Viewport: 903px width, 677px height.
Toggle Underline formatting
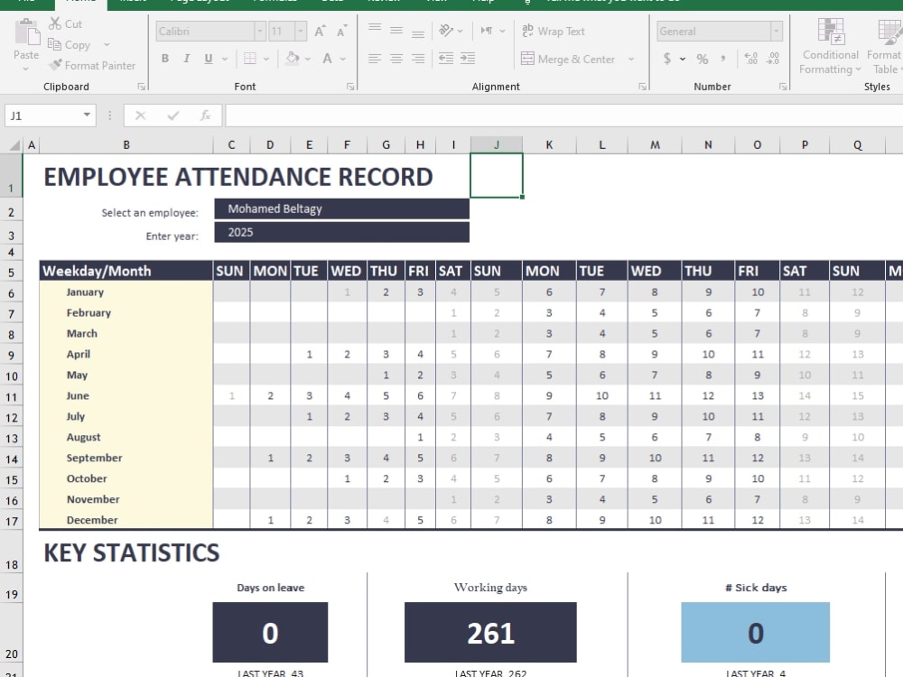[x=208, y=58]
